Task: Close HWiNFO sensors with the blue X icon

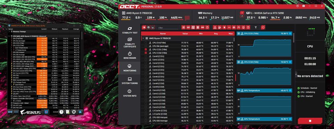Action: tap(80, 112)
